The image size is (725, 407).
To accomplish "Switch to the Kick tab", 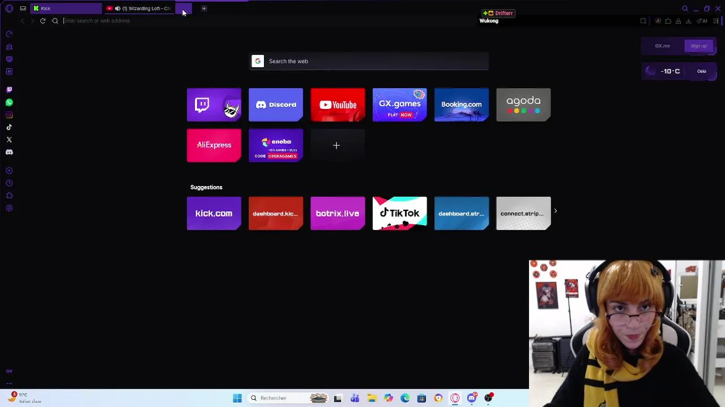I will (66, 8).
